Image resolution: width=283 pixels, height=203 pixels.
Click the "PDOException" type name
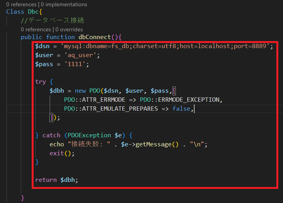point(90,135)
